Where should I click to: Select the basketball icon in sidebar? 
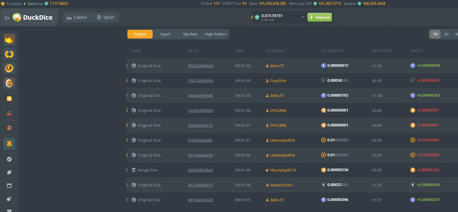tap(9, 128)
